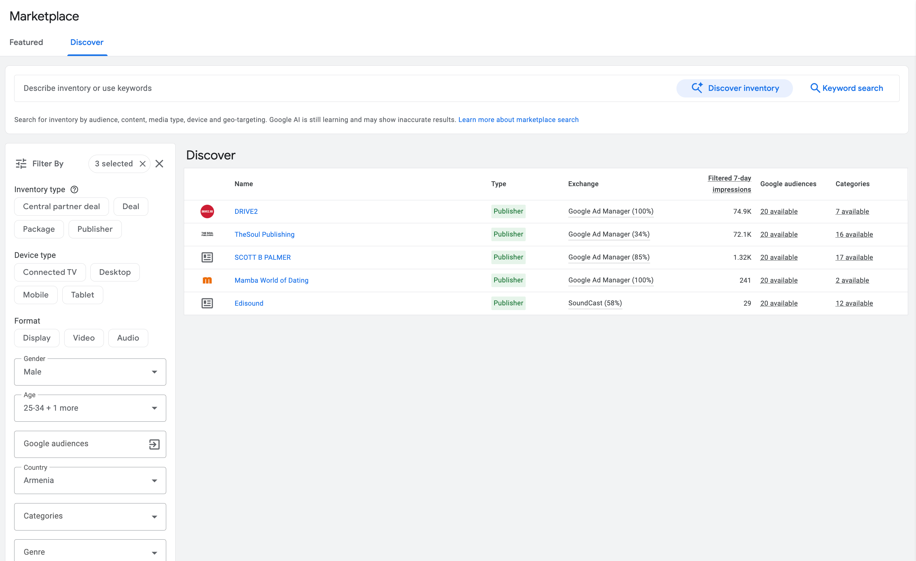Toggle Tablet device chip
Screen dimensions: 916x561
click(x=82, y=295)
